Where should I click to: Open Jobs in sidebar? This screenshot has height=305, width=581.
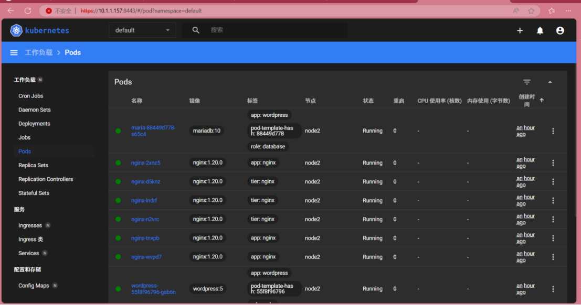tap(25, 137)
